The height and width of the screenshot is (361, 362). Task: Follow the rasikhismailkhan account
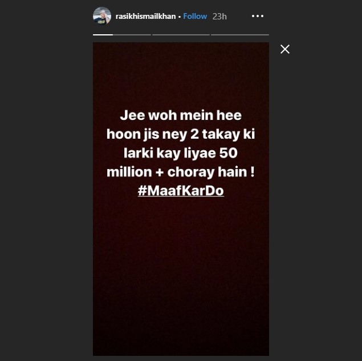pyautogui.click(x=195, y=16)
